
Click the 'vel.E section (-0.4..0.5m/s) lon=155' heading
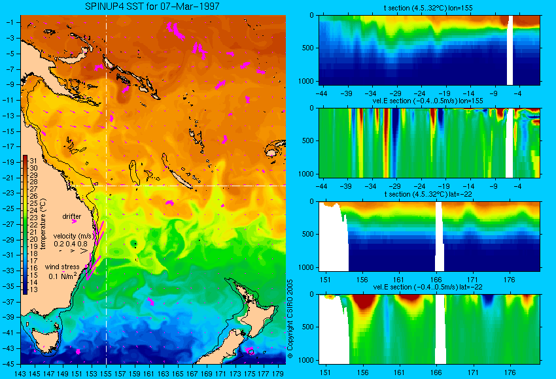point(428,101)
